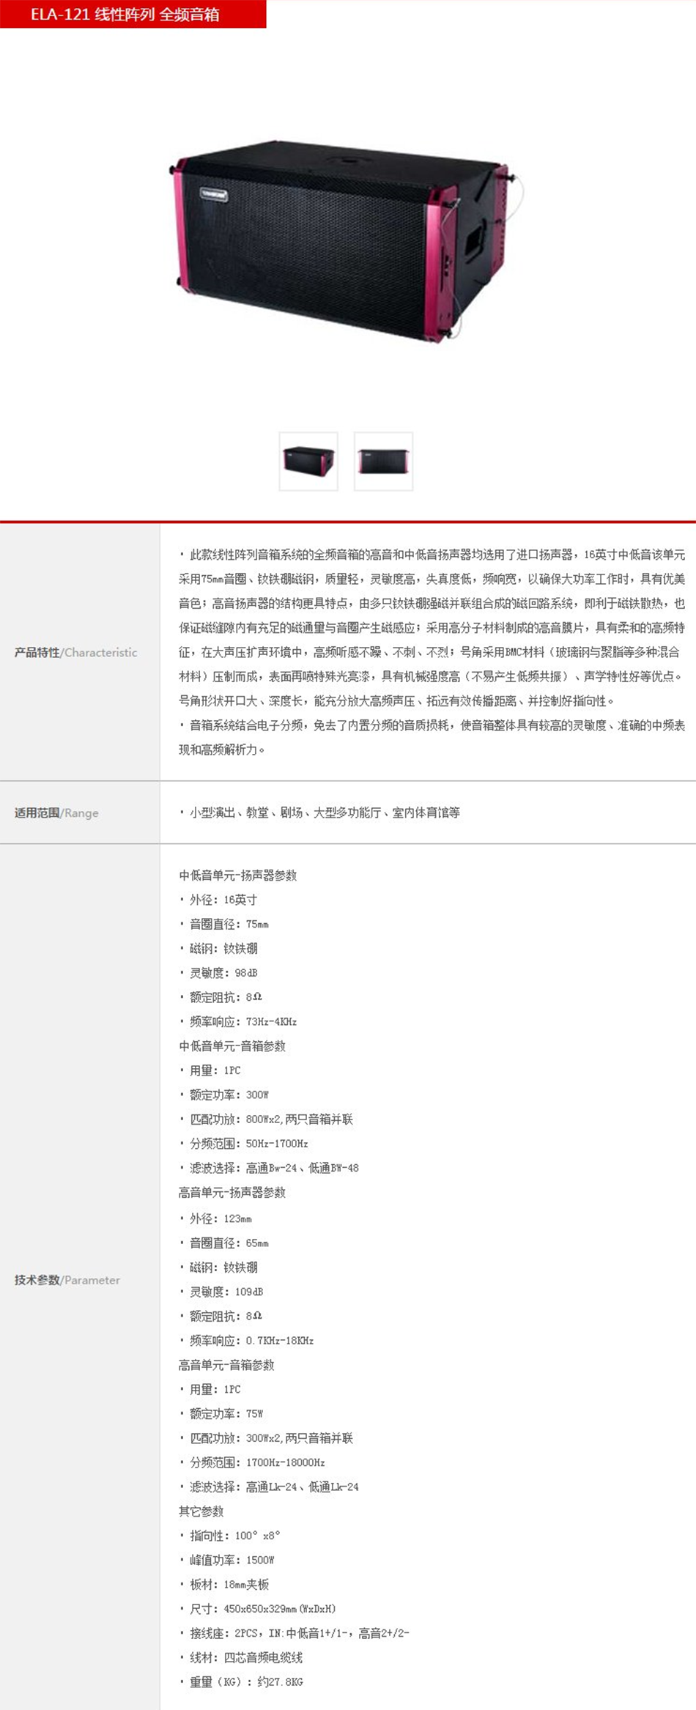
Task: Click the 分频范围: 1700Hz-18000Hz line
Action: [252, 1462]
